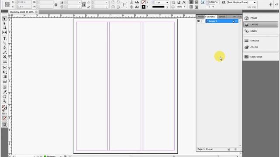Expand the Layer 1 disclosure triangle
The height and width of the screenshot is (157, 280).
coord(207,21)
